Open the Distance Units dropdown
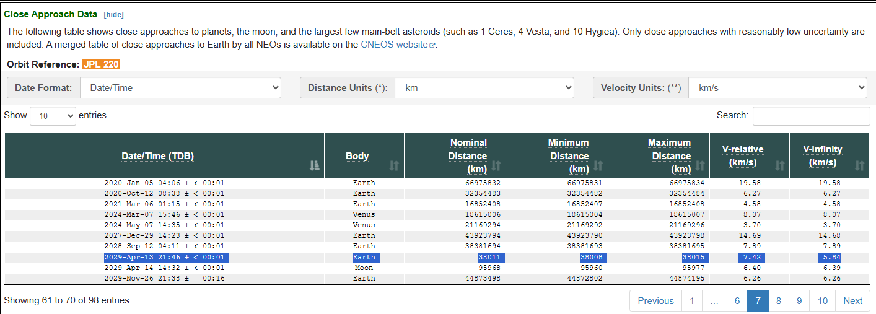The width and height of the screenshot is (876, 314). click(x=484, y=87)
